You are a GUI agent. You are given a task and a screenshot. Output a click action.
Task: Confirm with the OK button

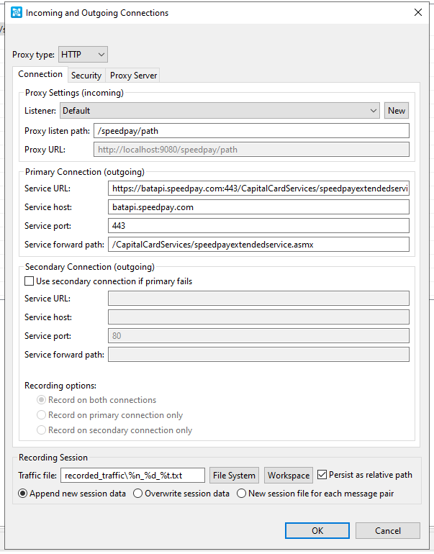coord(317,531)
